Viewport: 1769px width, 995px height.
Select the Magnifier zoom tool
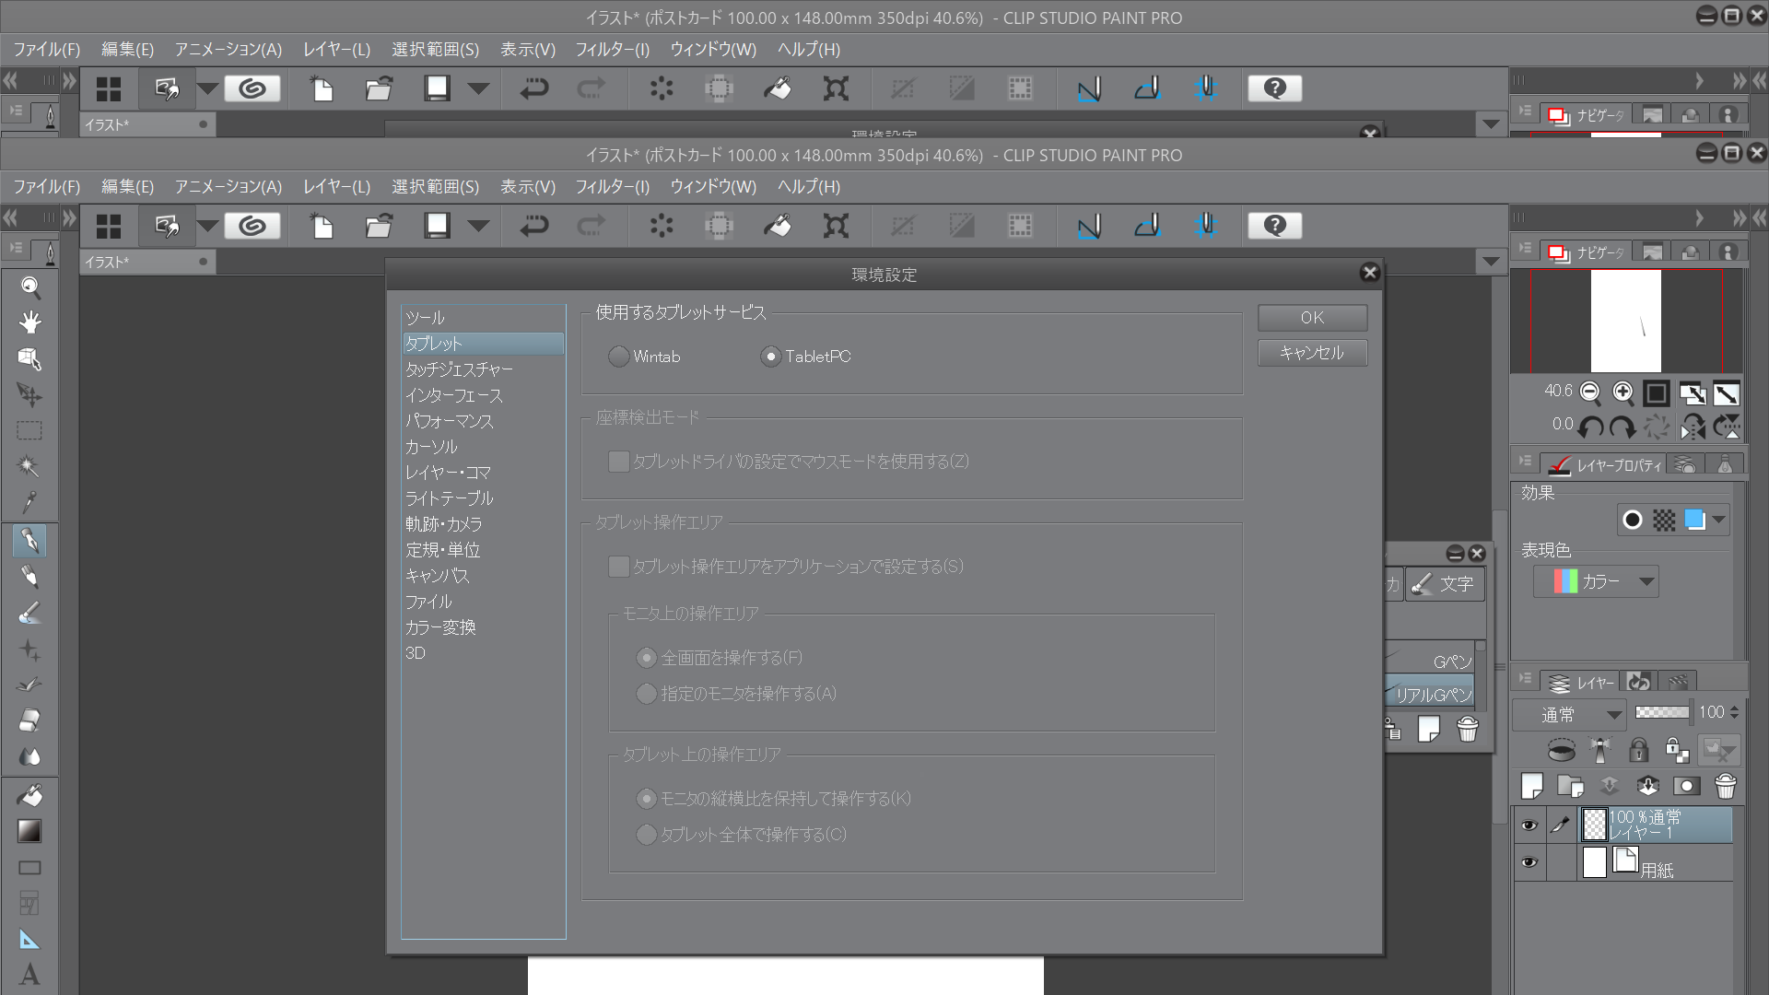click(x=29, y=287)
